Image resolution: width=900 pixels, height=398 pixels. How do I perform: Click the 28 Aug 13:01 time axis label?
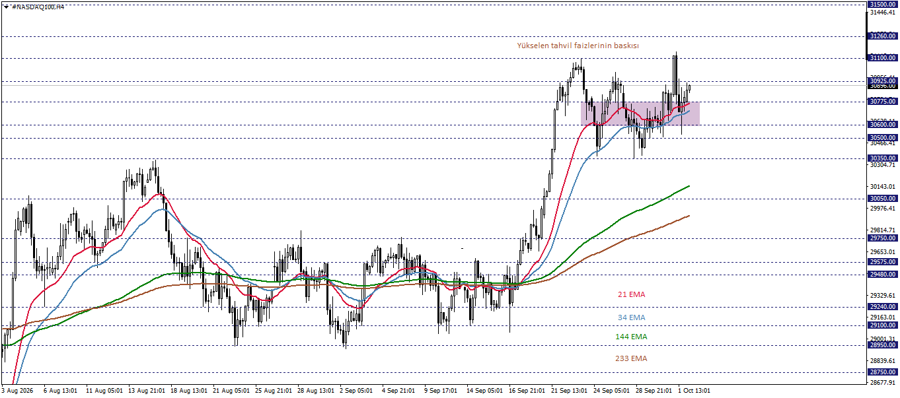pos(316,391)
